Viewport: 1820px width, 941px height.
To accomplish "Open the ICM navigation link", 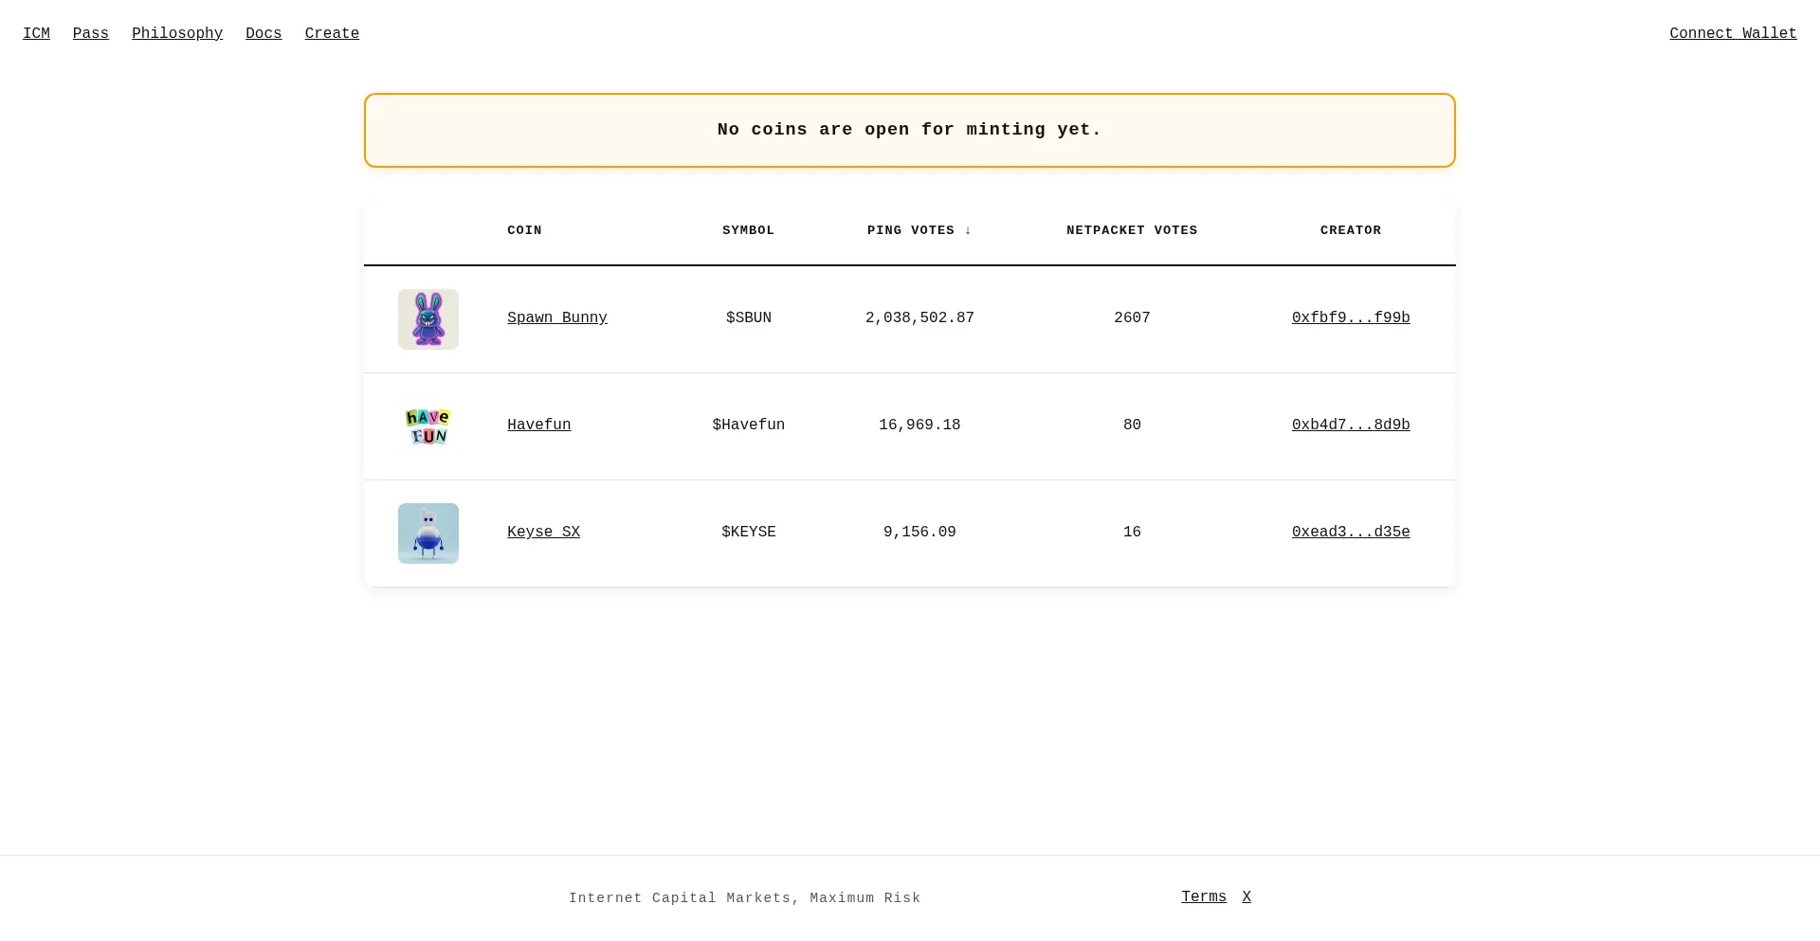I will [x=36, y=34].
